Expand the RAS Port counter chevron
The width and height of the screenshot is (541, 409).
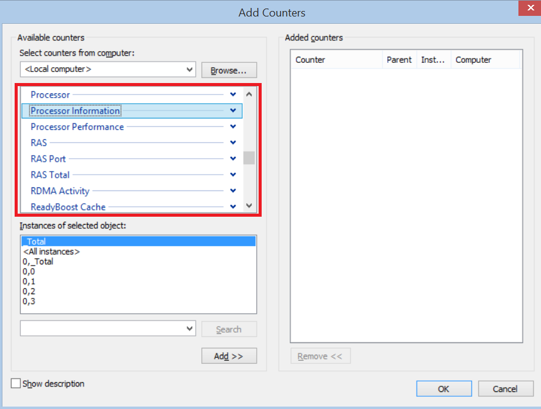click(x=233, y=159)
